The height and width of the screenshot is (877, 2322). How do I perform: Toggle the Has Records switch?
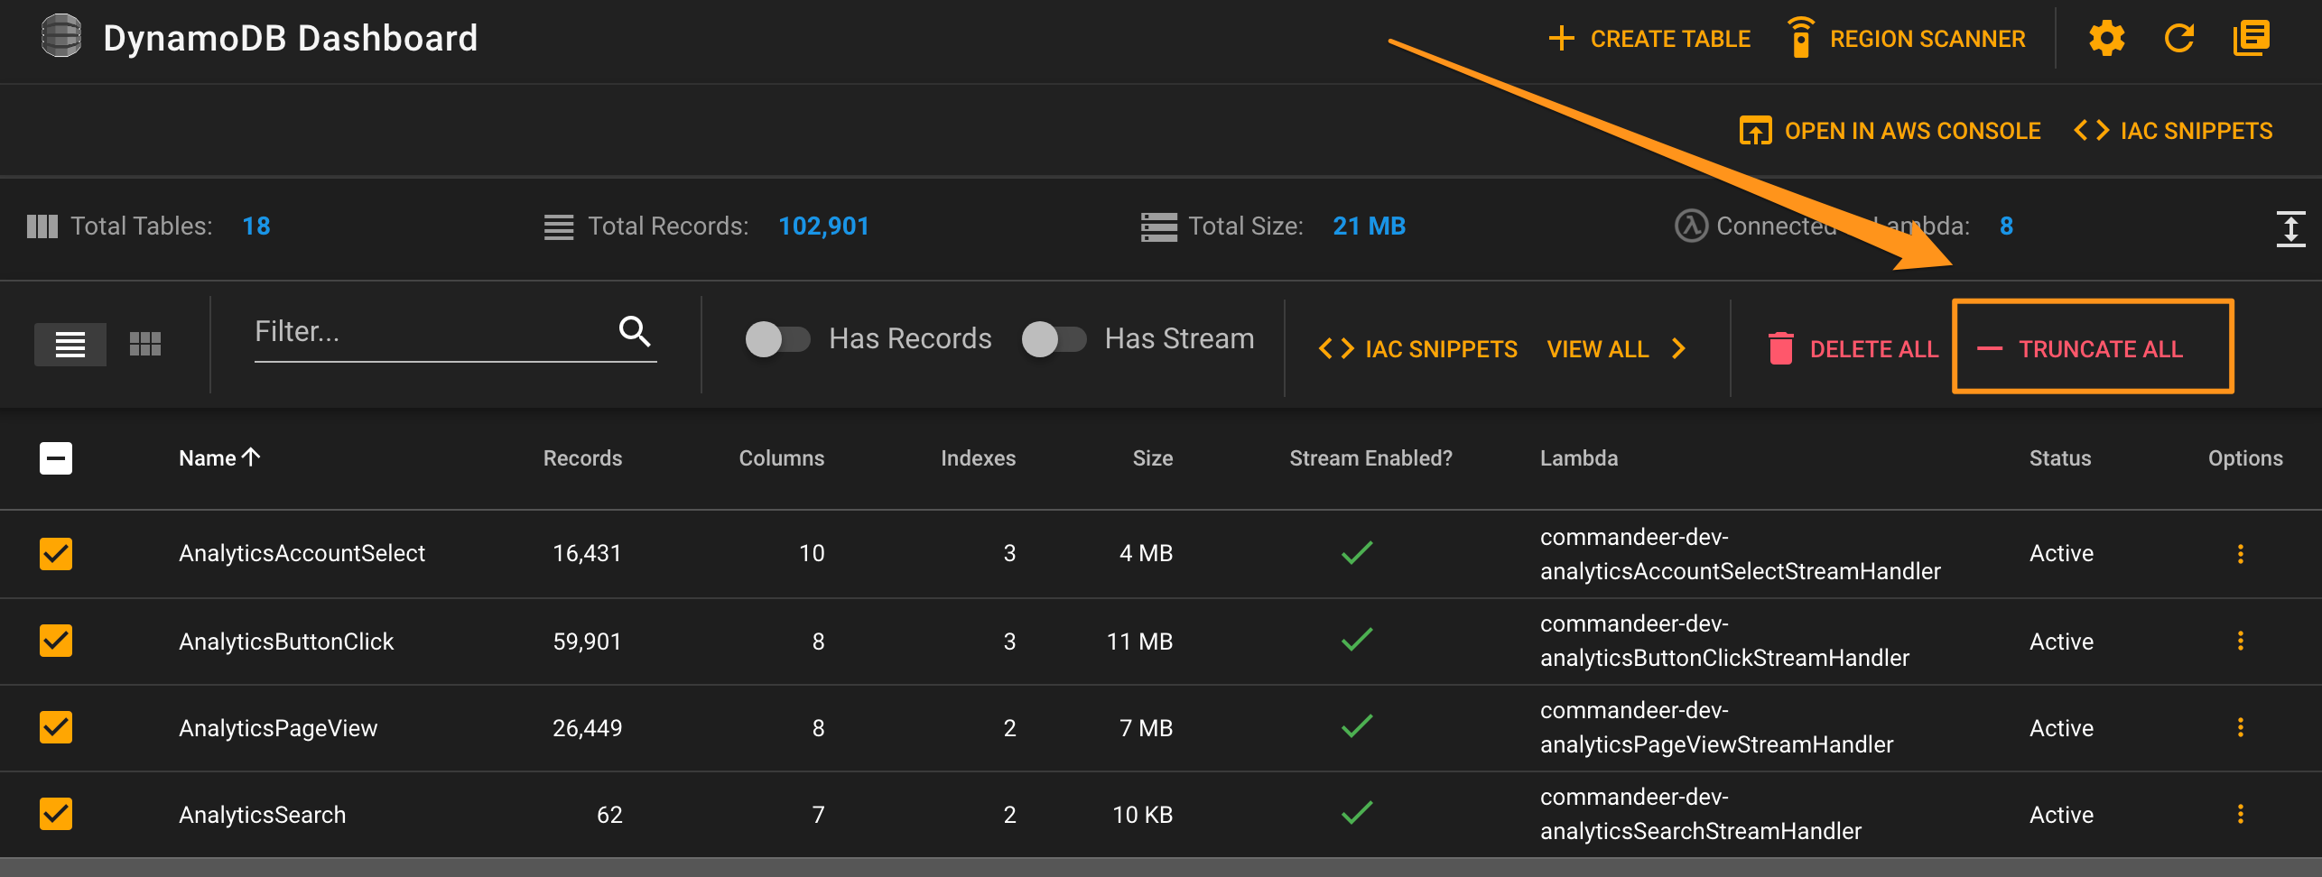click(x=777, y=339)
